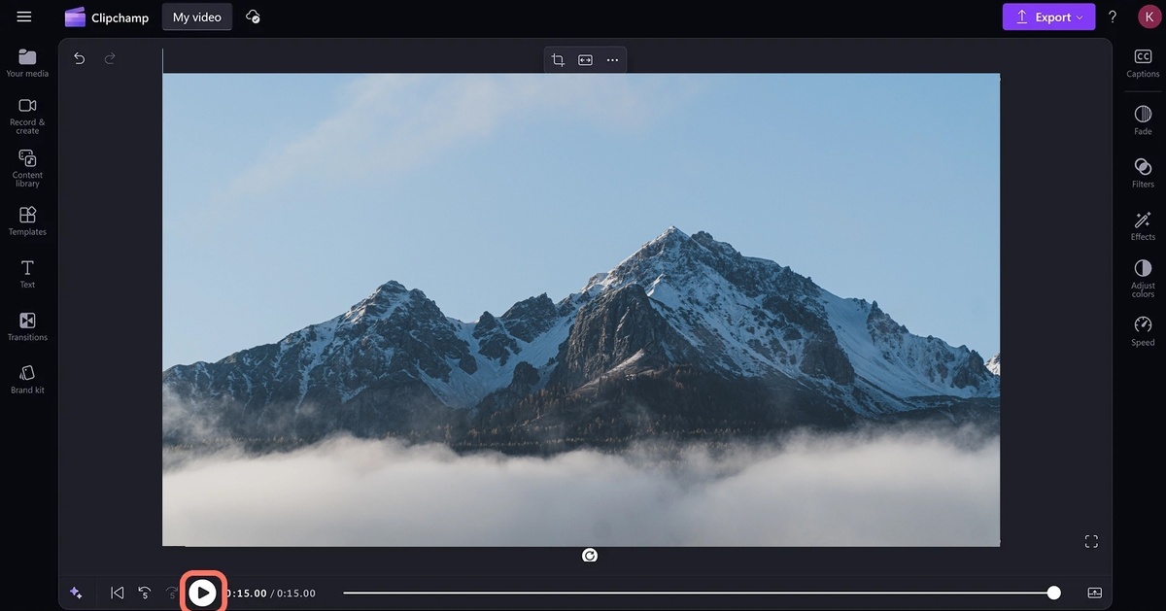Toggle the timeline panel icon

click(1095, 593)
